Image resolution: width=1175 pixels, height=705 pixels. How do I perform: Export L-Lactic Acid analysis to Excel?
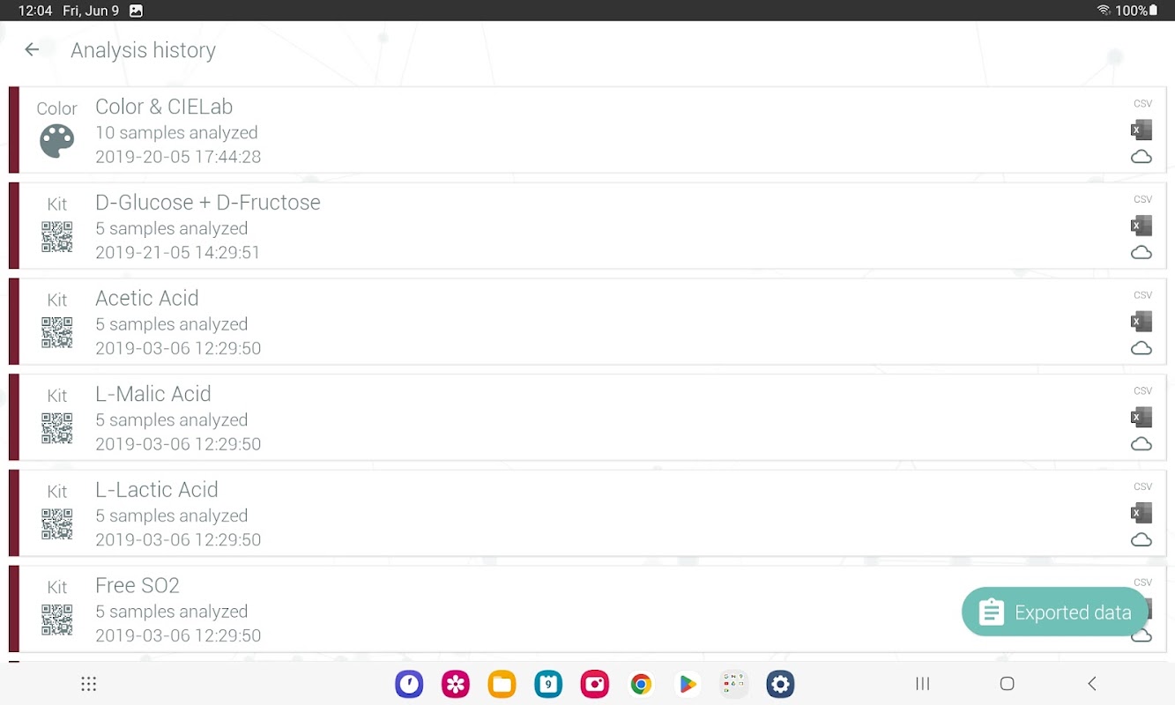1141,513
